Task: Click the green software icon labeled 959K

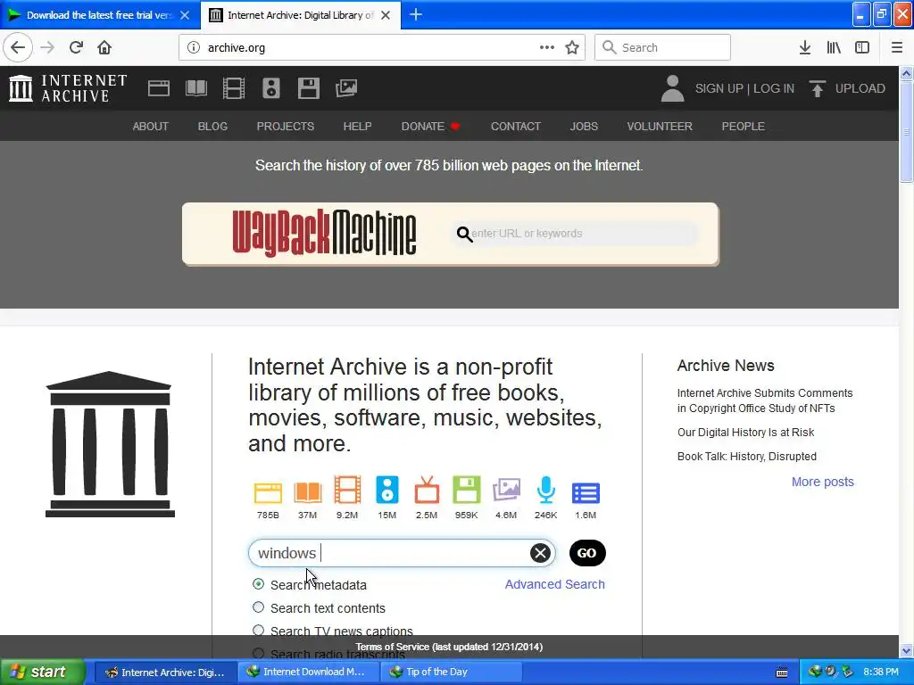Action: pos(466,490)
